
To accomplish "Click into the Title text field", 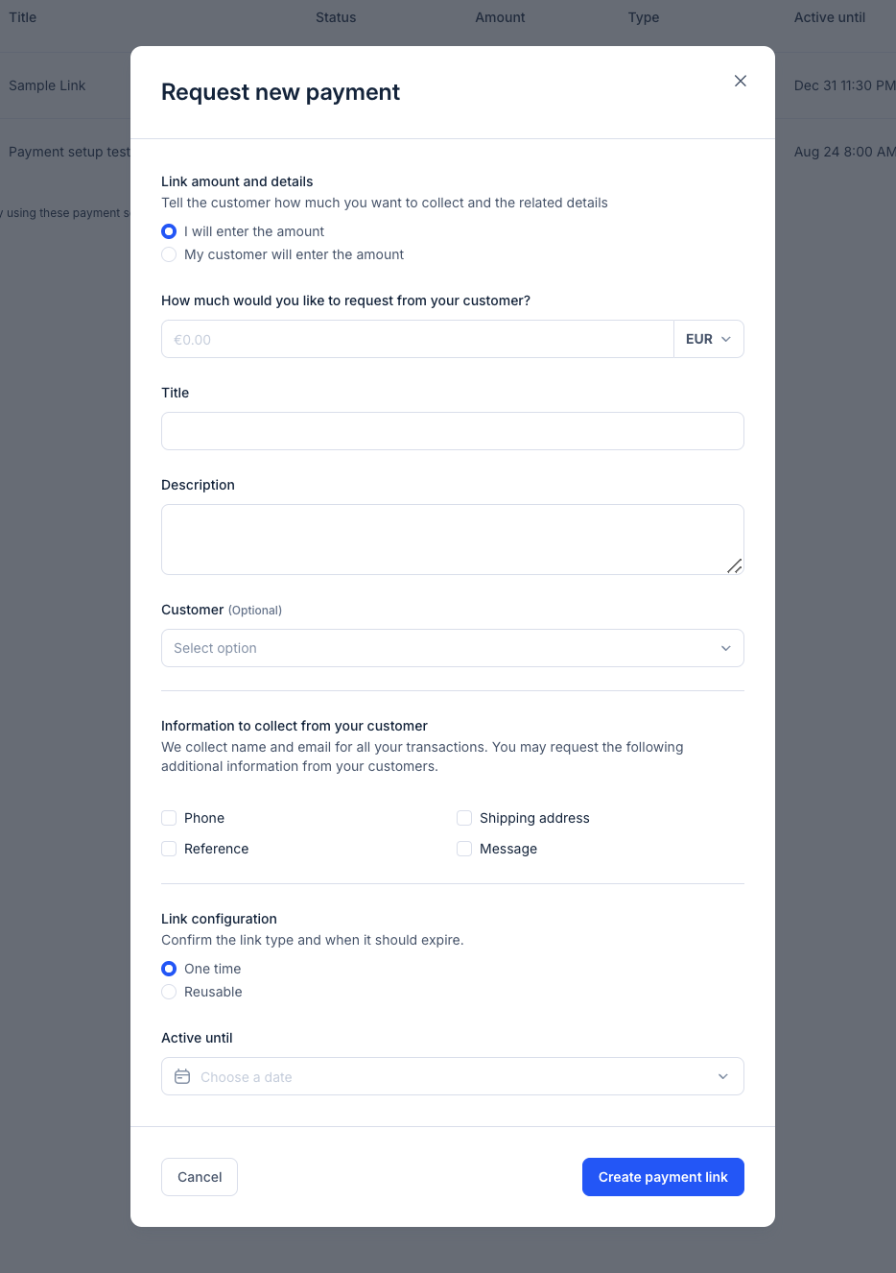I will 453,431.
